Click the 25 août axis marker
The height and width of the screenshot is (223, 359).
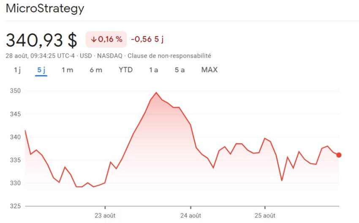pyautogui.click(x=265, y=215)
